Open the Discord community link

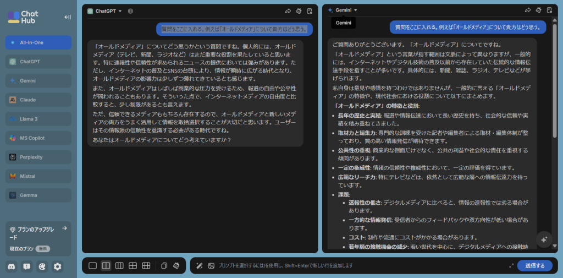click(x=12, y=266)
